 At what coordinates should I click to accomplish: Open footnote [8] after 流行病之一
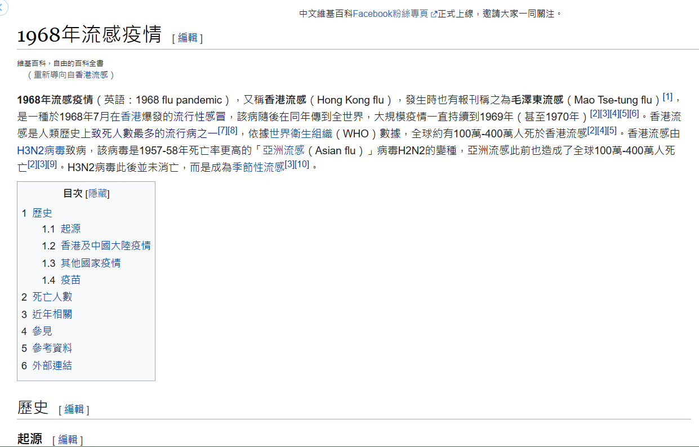pos(233,131)
